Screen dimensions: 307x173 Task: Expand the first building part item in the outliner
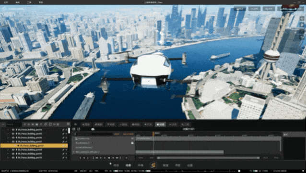click(8, 130)
